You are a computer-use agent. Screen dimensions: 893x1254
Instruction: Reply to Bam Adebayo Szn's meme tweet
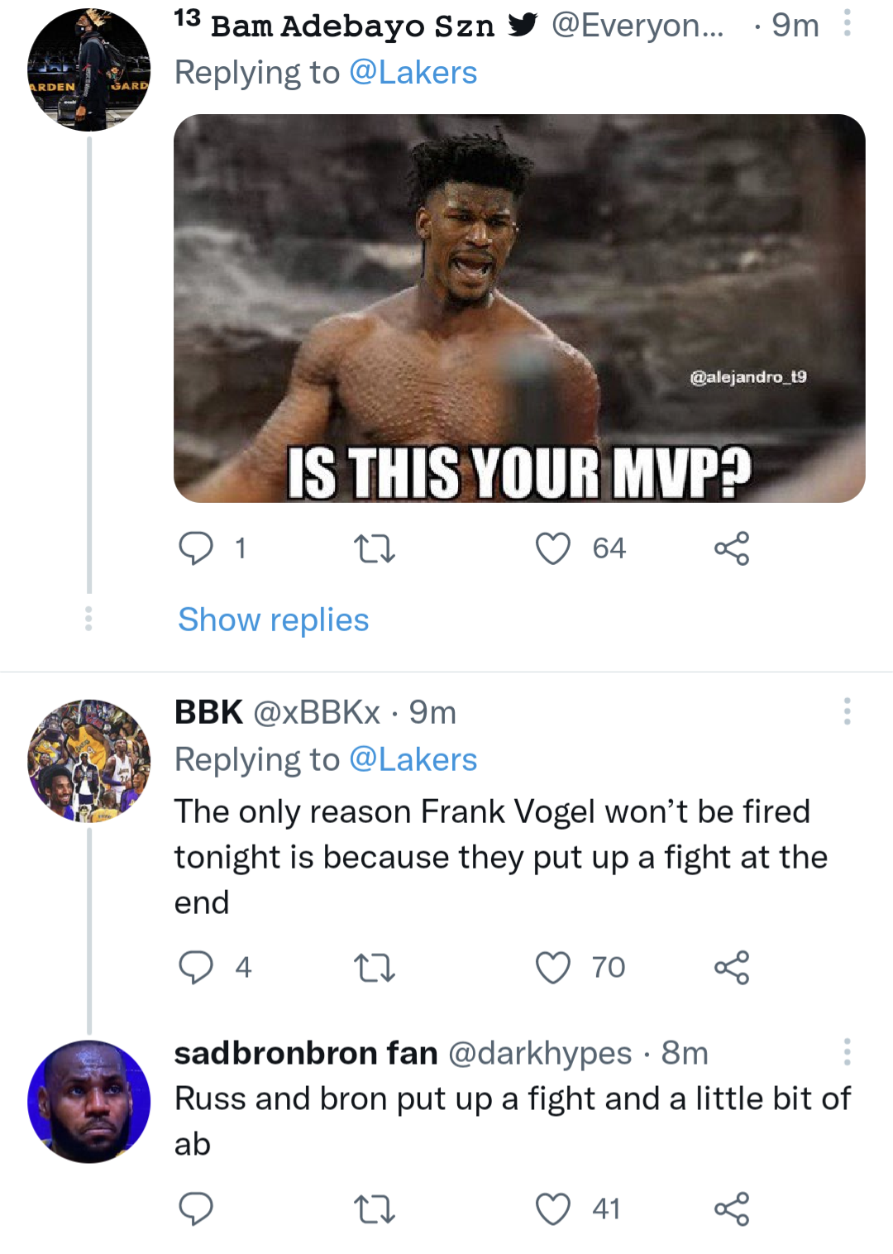pos(196,548)
